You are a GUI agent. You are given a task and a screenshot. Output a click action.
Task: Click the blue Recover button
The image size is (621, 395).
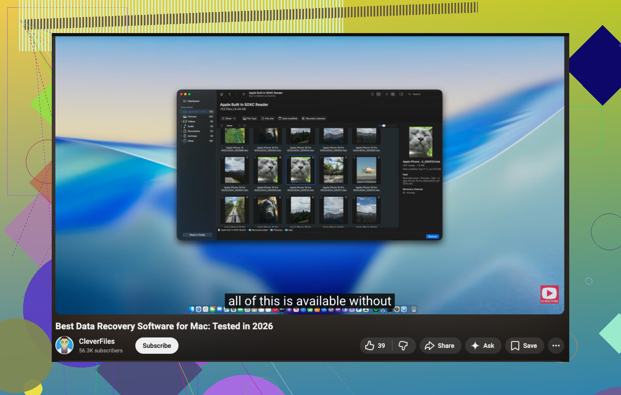point(433,236)
